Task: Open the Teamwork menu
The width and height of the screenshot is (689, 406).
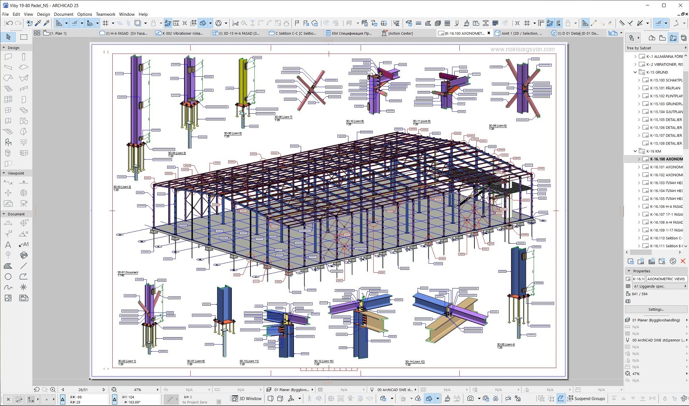Action: [x=106, y=14]
